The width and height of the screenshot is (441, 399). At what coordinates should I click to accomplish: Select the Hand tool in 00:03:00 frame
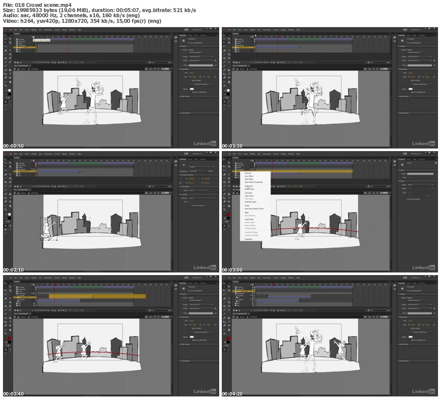point(229,206)
